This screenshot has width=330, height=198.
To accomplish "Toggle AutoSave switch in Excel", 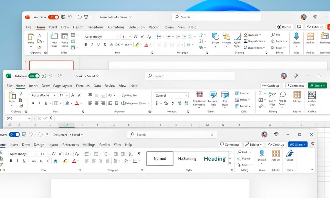I will 34,76.
